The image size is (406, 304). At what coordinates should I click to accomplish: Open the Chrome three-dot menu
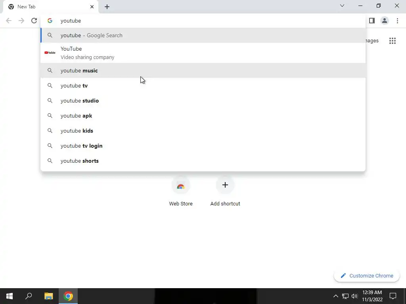pyautogui.click(x=397, y=21)
